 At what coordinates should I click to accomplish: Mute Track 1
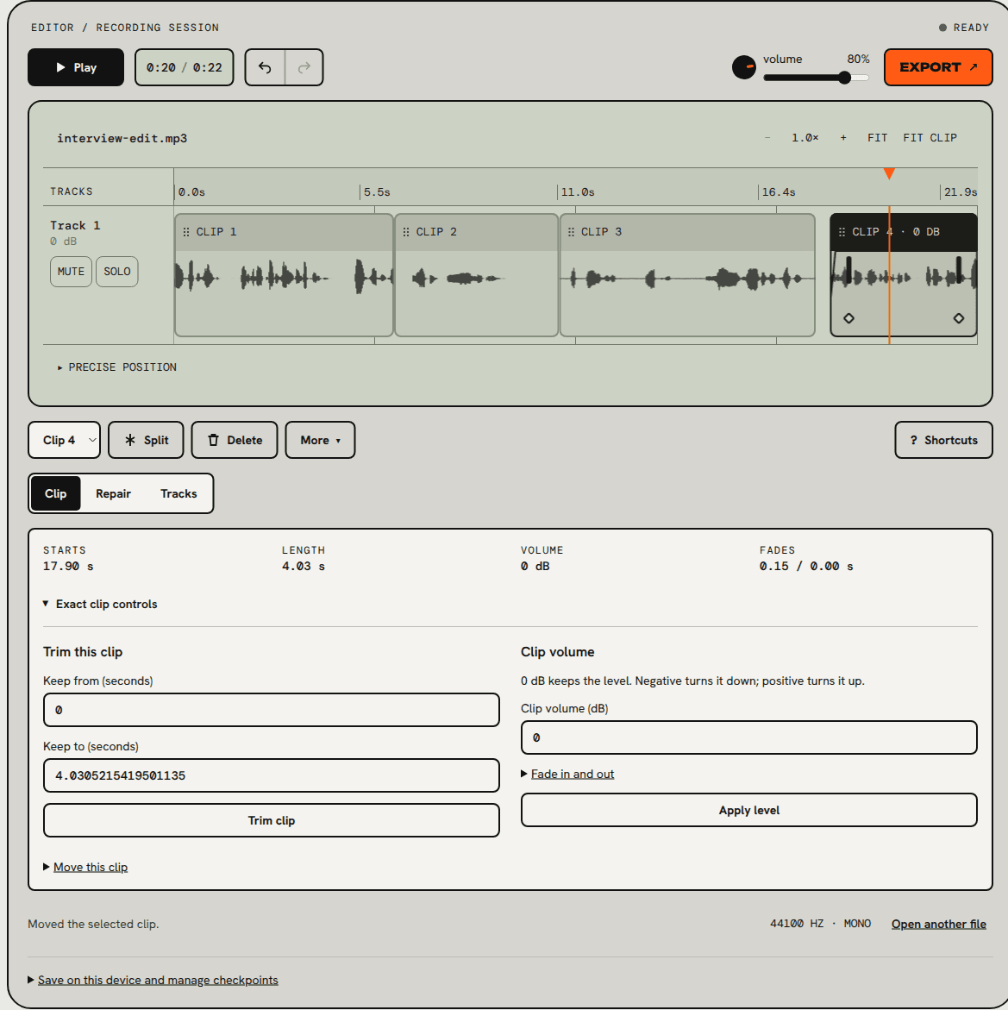coord(71,271)
